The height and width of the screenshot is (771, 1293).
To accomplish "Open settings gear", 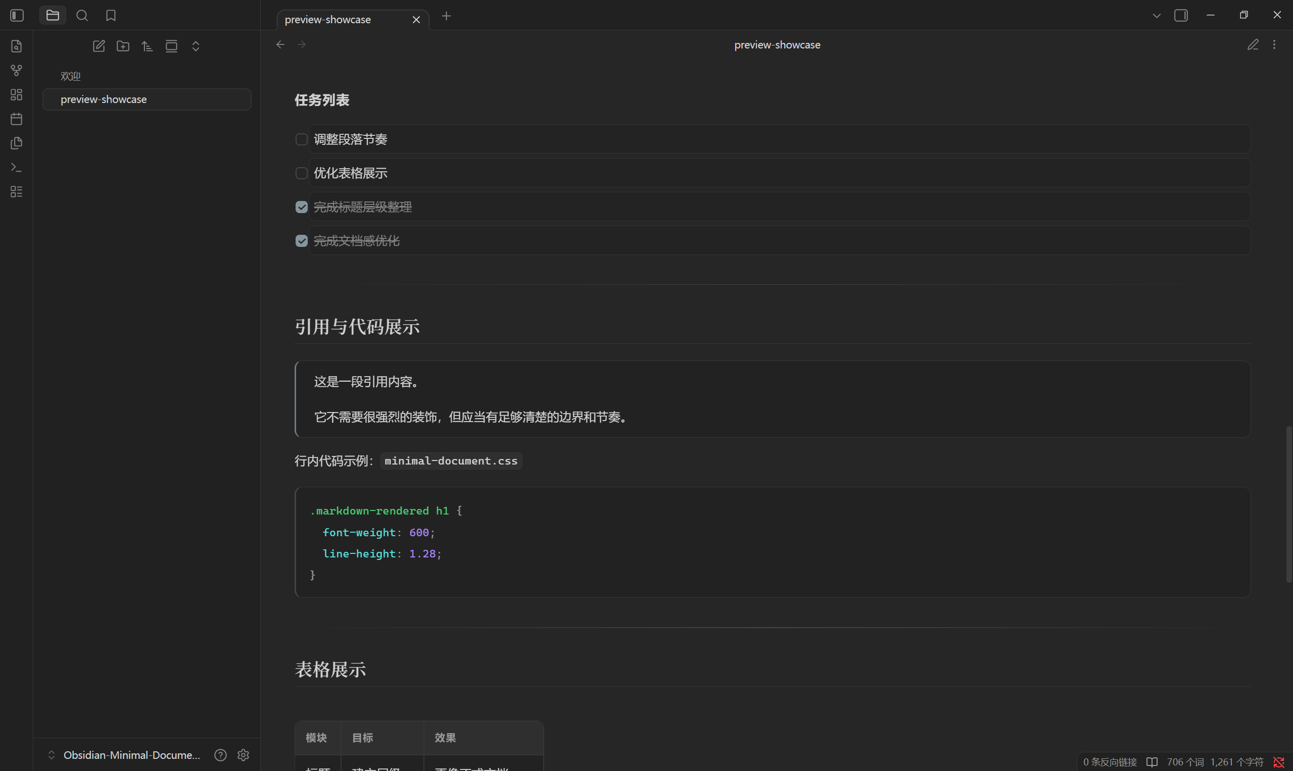I will coord(244,755).
